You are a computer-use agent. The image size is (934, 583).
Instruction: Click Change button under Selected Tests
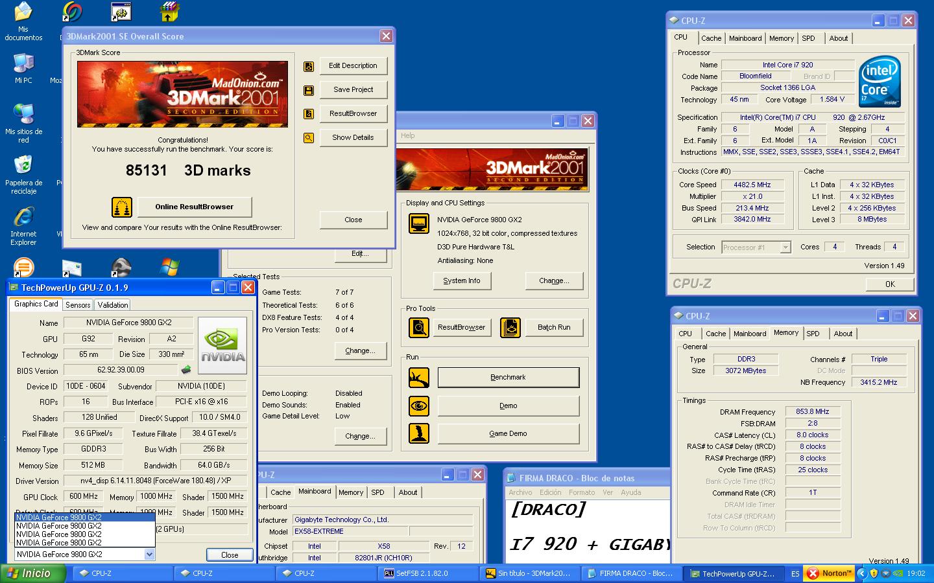pos(360,351)
